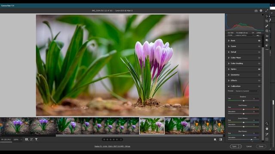Click the single view toggle icon
Viewport: 275px width, 154px height.
click(215, 139)
